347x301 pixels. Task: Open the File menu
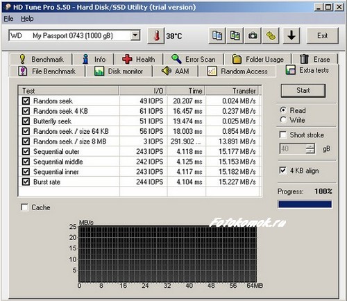point(8,19)
